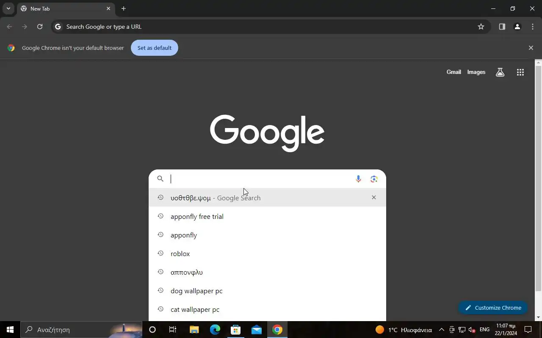
Task: Open Task View on taskbar
Action: [173, 330]
